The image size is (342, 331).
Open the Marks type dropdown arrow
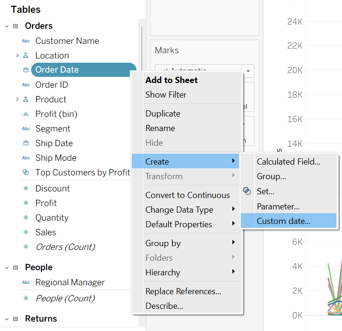click(x=248, y=71)
